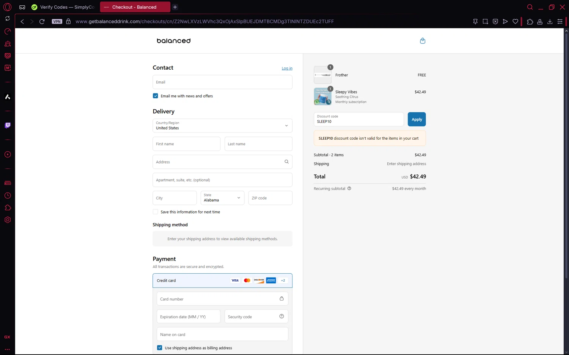Click the GX Corner icon
This screenshot has width=569, height=355.
click(x=7, y=337)
